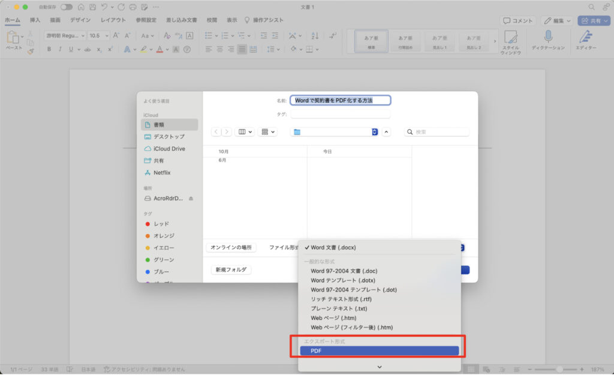Click the ペースト paste icon
The width and height of the screenshot is (614, 375).
[13, 38]
